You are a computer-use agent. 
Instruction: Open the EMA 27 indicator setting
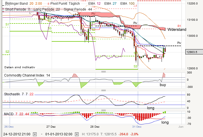tap(113, 4)
